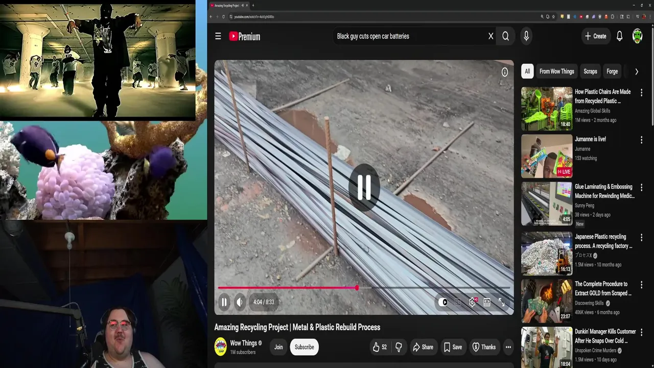
Task: Click the progress bar scrubber handle
Action: [357, 288]
